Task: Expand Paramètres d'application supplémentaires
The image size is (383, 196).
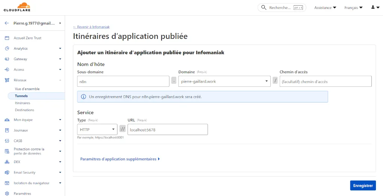Action: (120, 159)
